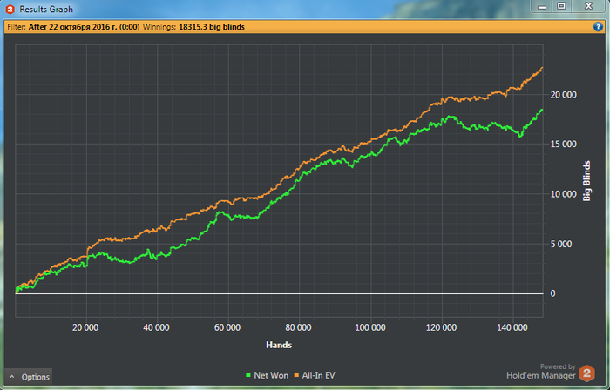
Task: Maximize the Results Graph window
Action: click(x=561, y=6)
